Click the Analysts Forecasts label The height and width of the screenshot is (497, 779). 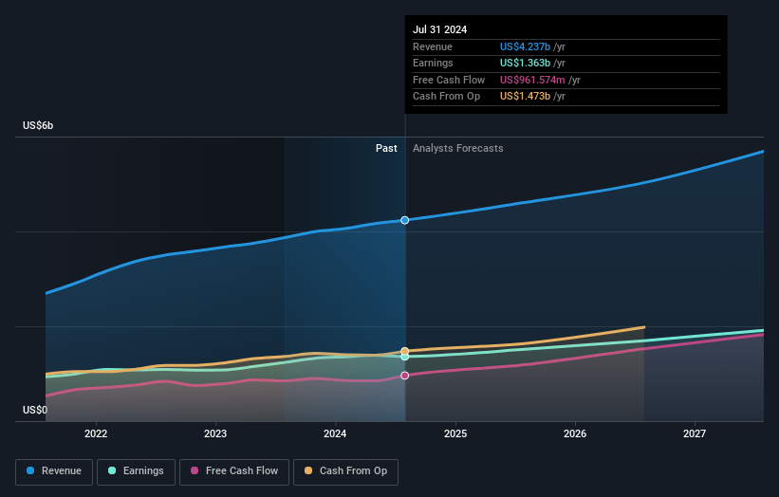(x=458, y=148)
